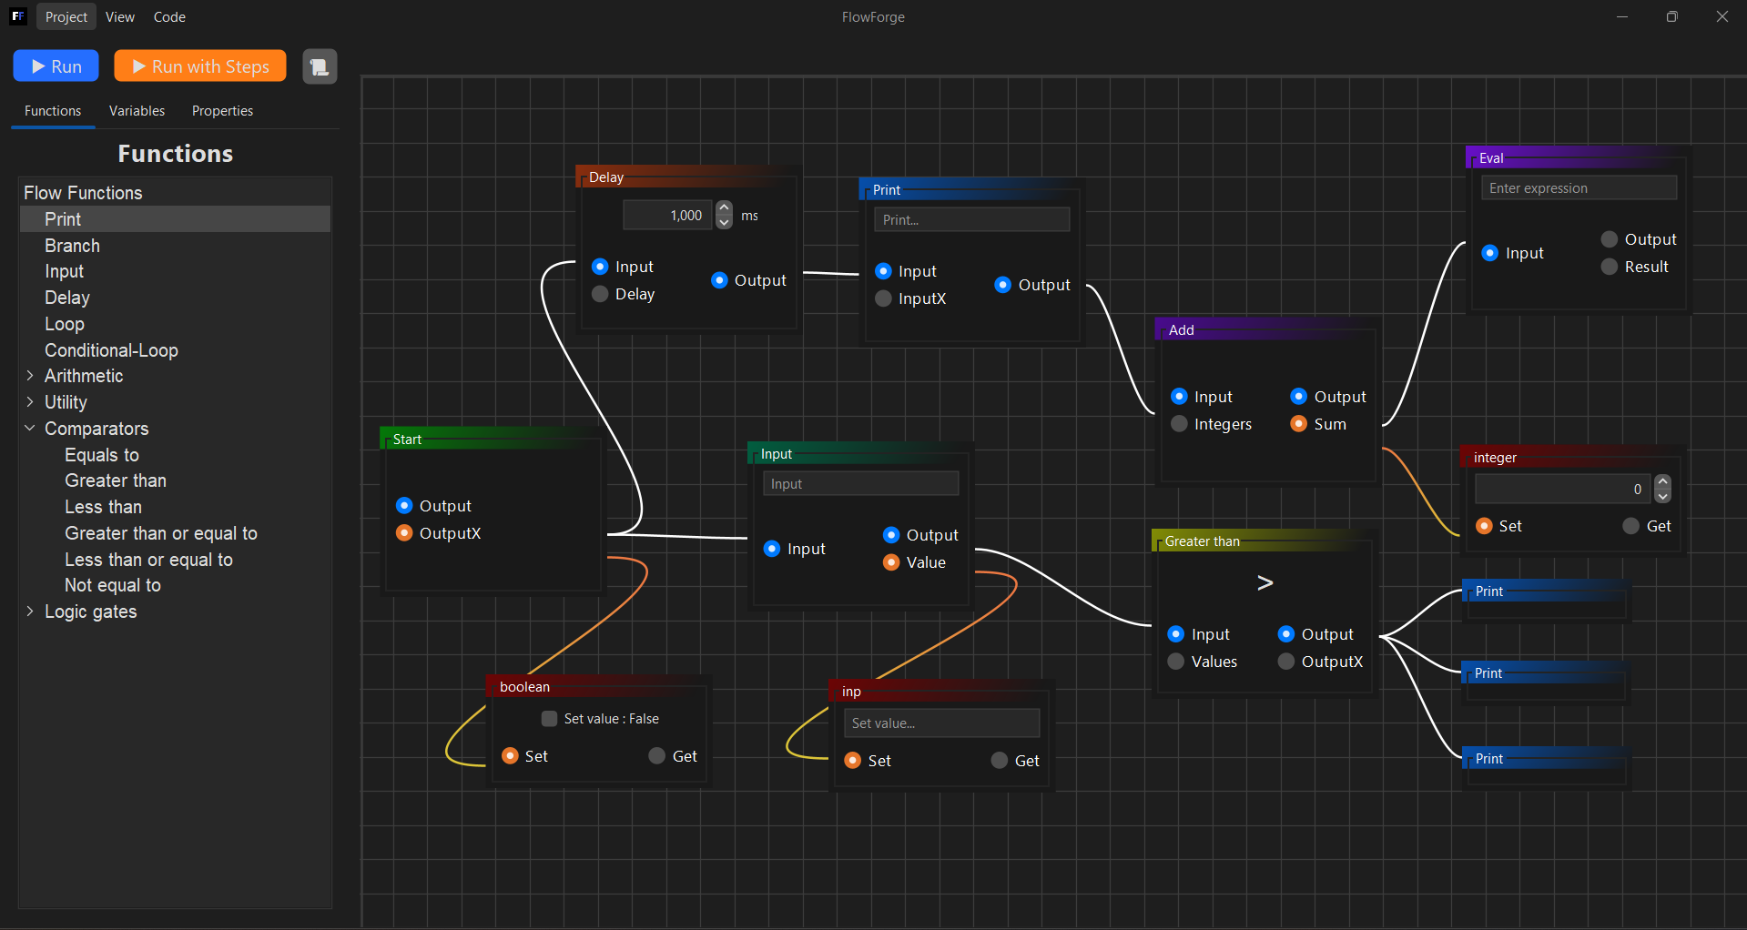Screen dimensions: 1747x930
Task: Click inp node Set value field
Action: [941, 723]
